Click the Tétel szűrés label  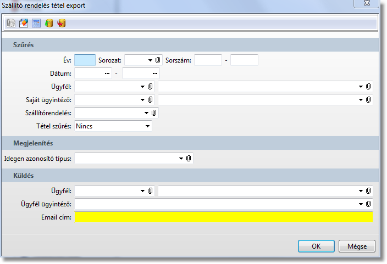coord(54,126)
